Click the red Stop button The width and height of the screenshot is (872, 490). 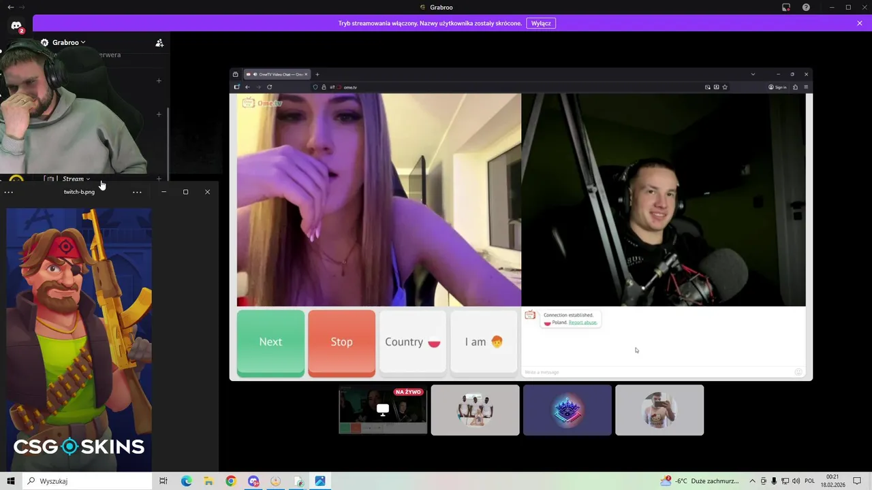coord(341,342)
